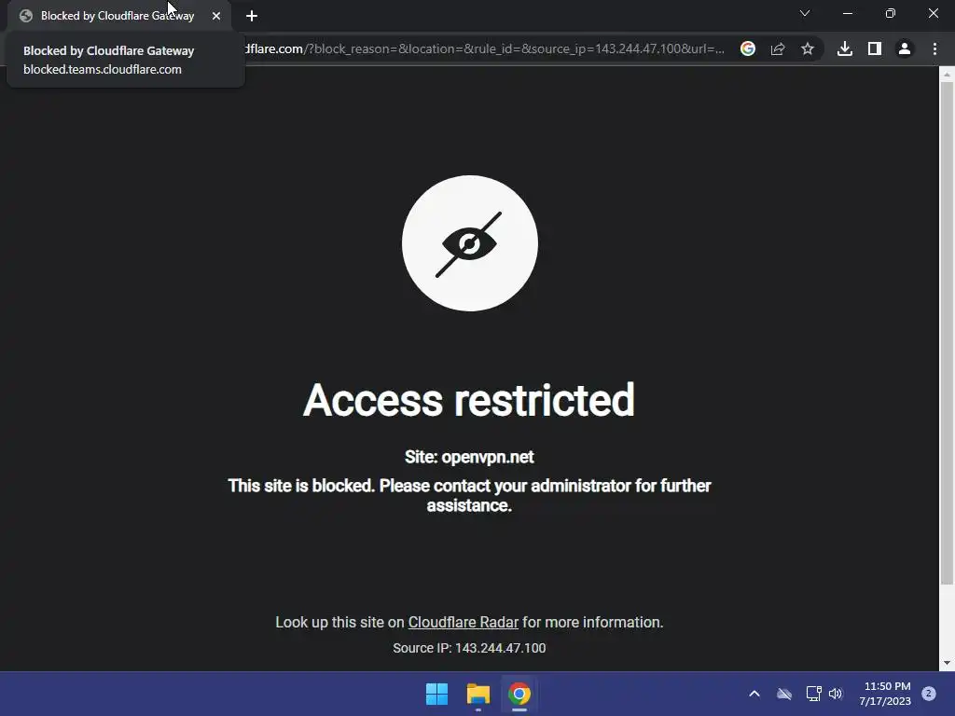
Task: Bookmark this page with the star icon
Action: click(808, 48)
